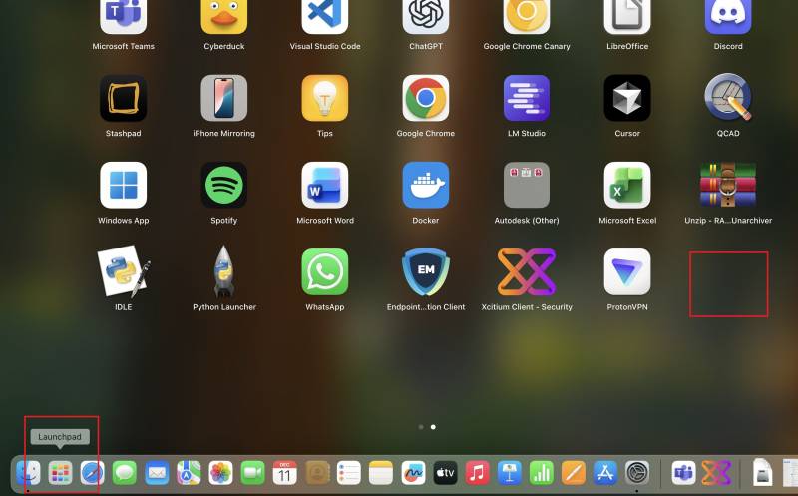This screenshot has height=496, width=798.
Task: Open Endpoint Protection Client app
Action: pyautogui.click(x=426, y=271)
